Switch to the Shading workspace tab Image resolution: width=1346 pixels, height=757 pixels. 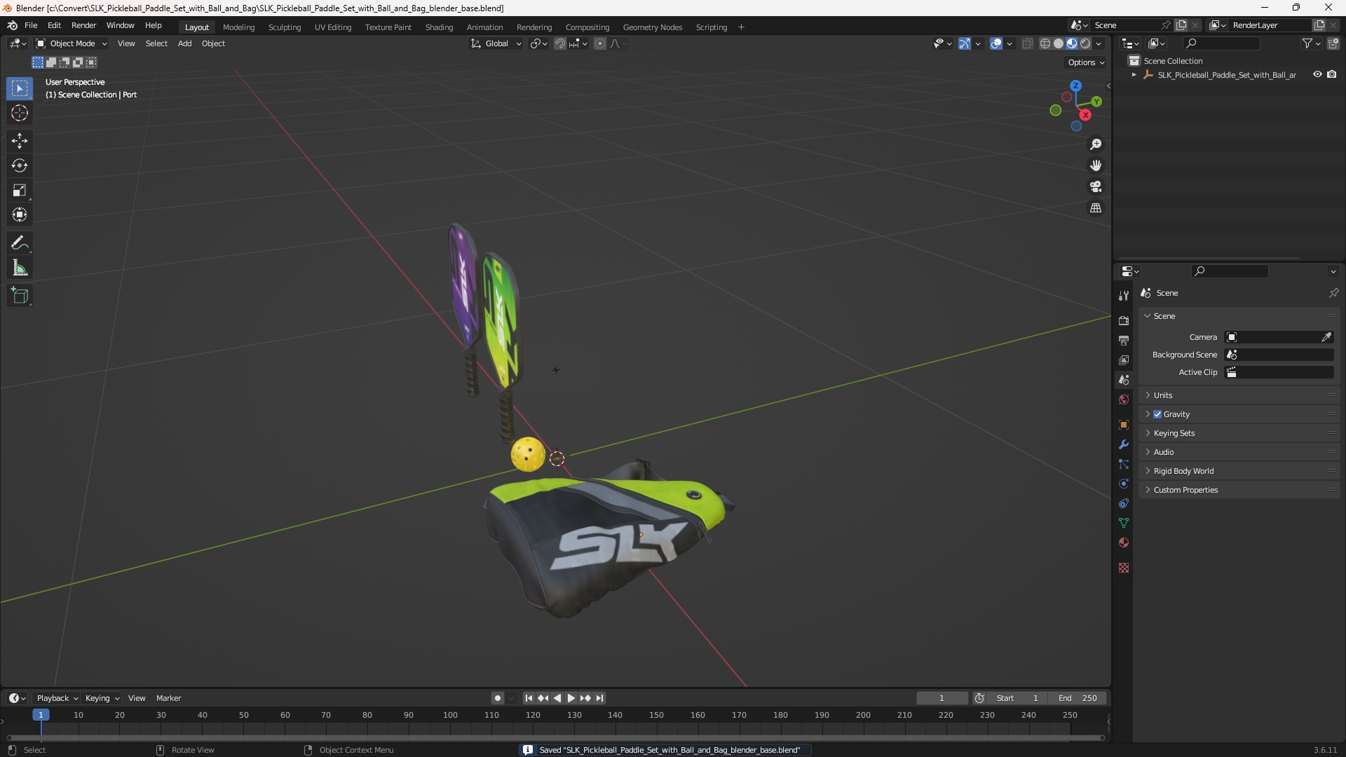click(439, 27)
